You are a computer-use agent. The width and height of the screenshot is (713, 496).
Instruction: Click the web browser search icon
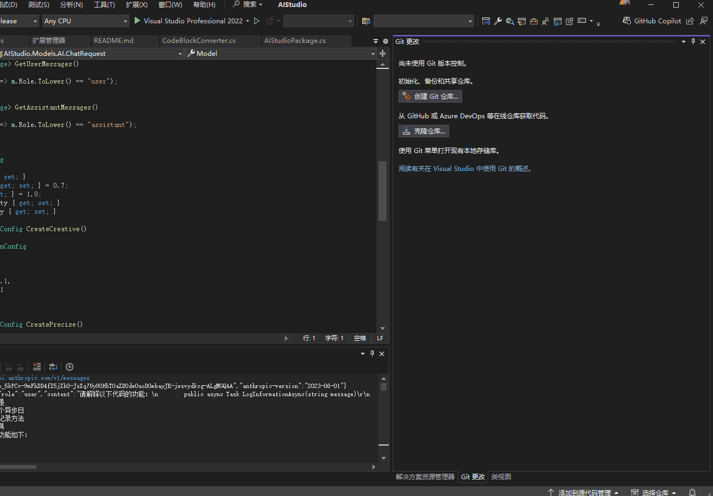tap(510, 21)
